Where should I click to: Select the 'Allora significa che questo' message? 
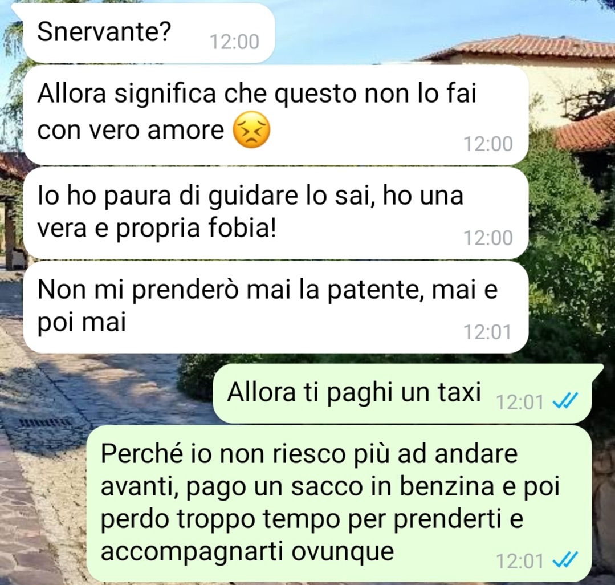pos(275,115)
